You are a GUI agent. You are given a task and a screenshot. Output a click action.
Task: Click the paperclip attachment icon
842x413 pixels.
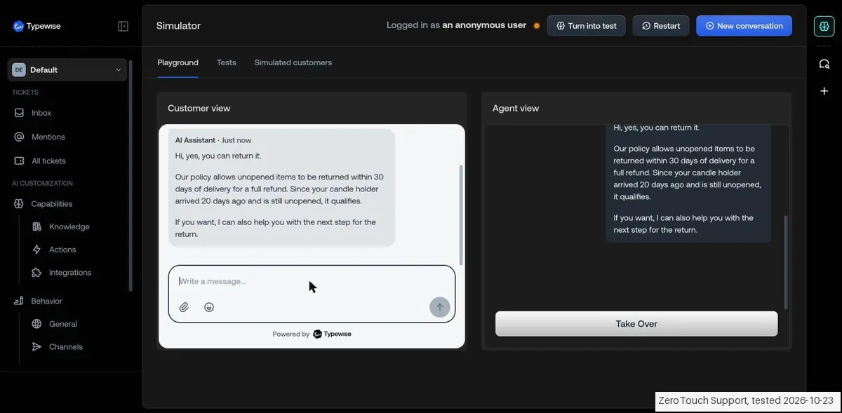pyautogui.click(x=184, y=307)
